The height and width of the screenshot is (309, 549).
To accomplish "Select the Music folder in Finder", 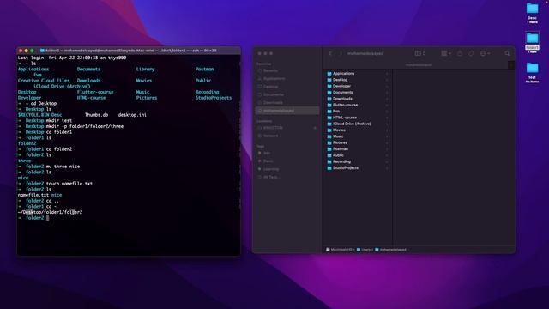I will [x=357, y=136].
